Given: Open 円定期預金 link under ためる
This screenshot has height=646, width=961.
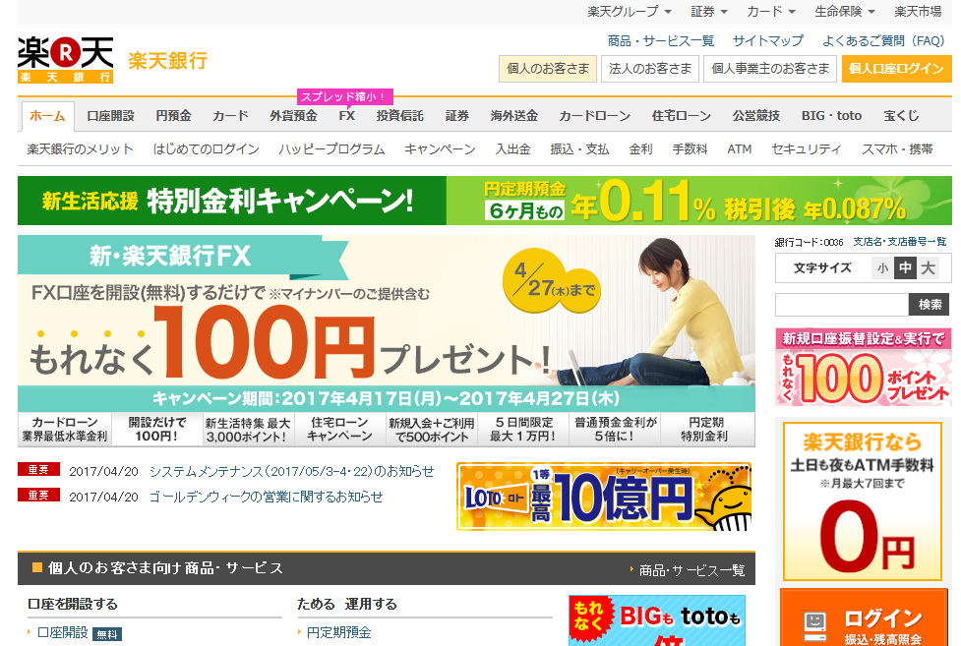Looking at the screenshot, I should [339, 632].
